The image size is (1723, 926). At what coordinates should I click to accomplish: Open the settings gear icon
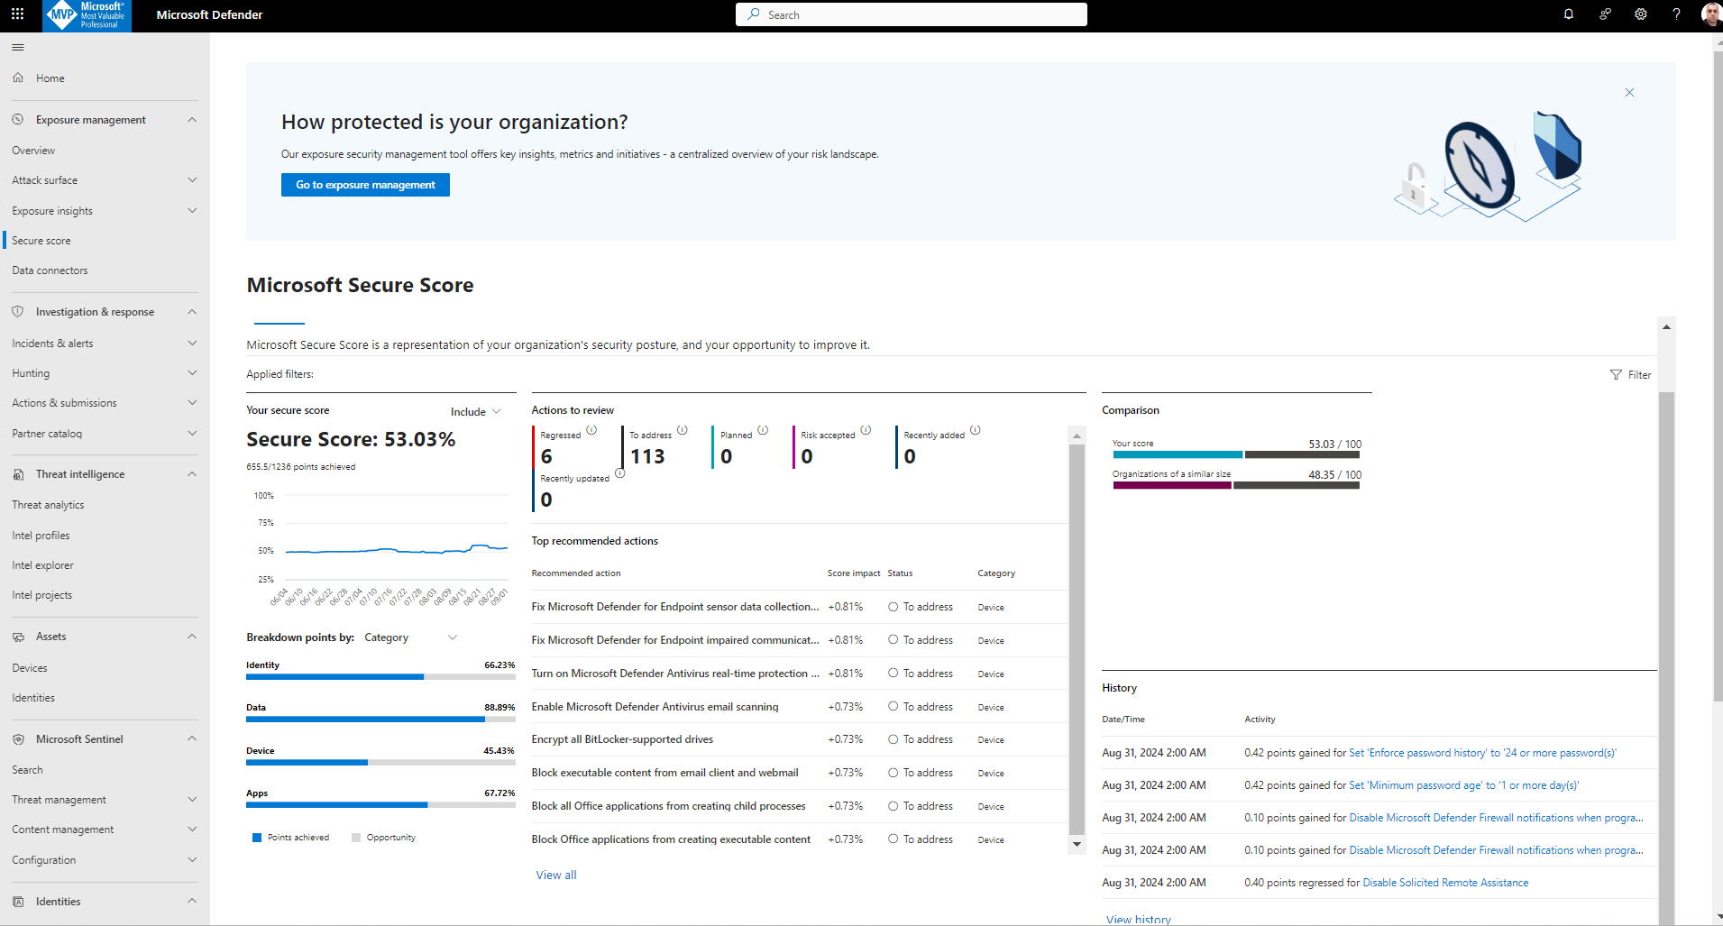pos(1640,14)
